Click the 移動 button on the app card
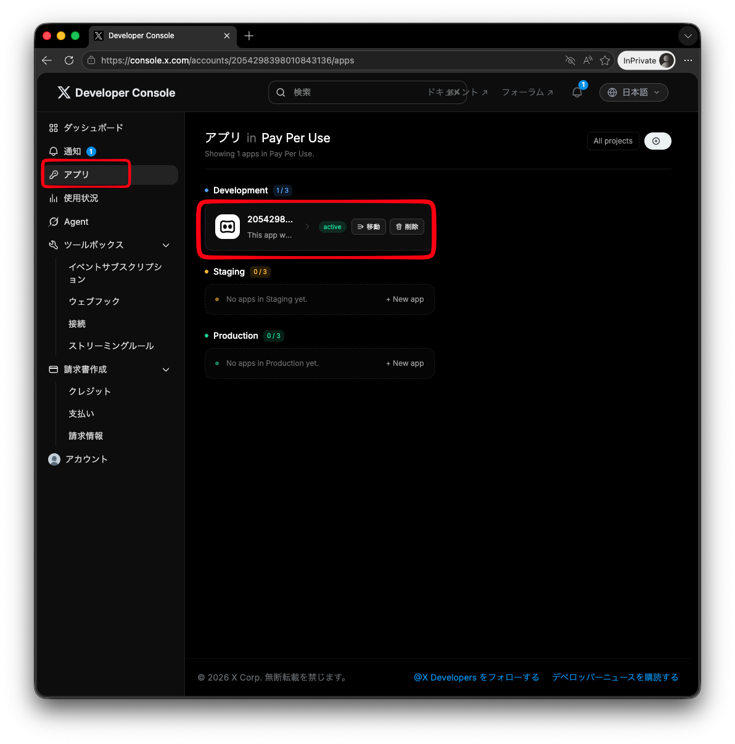Screen dimensions: 735x744 pyautogui.click(x=369, y=227)
